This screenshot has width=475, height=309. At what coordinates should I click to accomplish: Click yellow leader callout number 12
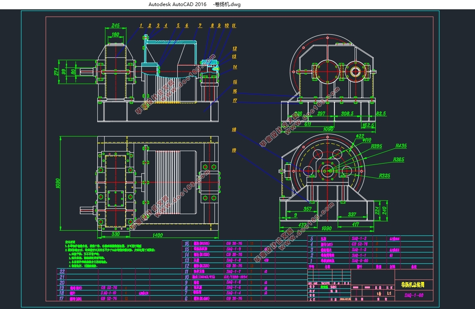point(234,48)
